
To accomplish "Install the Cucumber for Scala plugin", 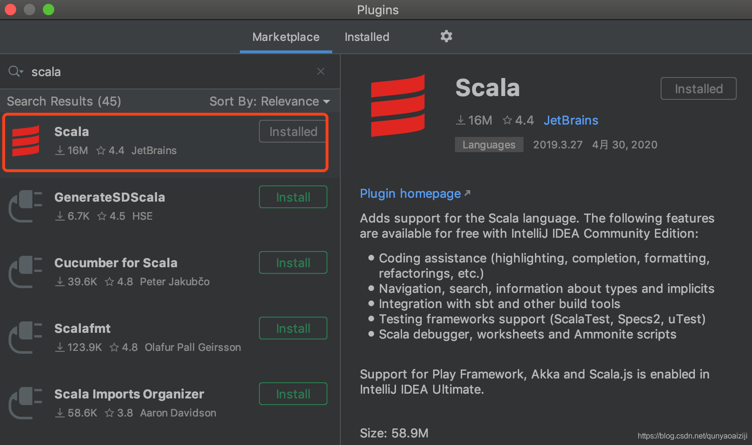I will (x=293, y=263).
